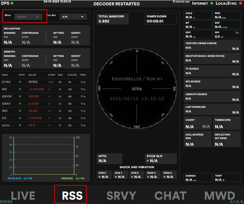
Task: Click the Internet green status dot
Action: pyautogui.click(x=212, y=3)
